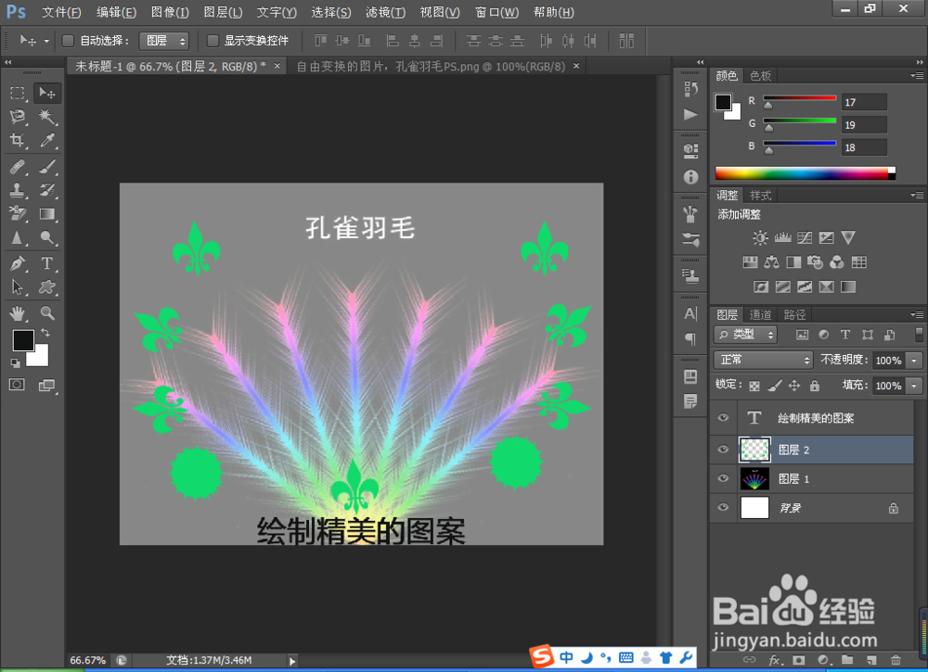Open the Hue/Saturation adjustment icon
Screen dimensions: 928x672
tap(749, 261)
